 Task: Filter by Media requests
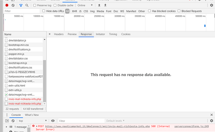click(100, 11)
